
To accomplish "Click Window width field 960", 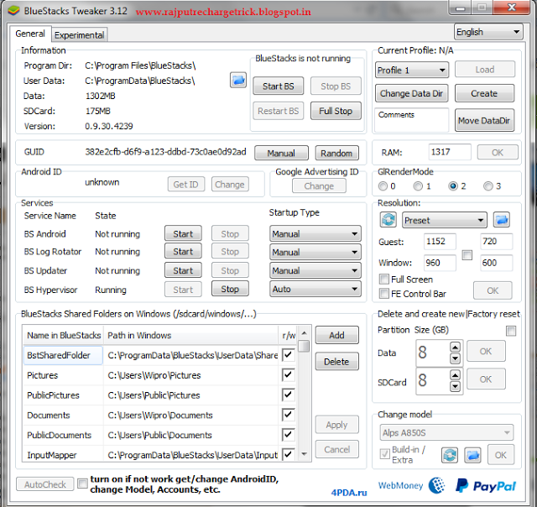I will [x=440, y=263].
